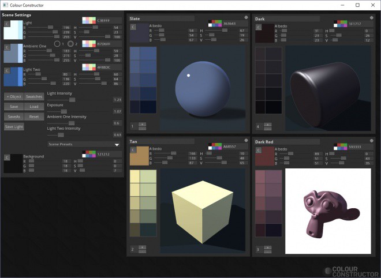Click the Reset button

(x=34, y=117)
